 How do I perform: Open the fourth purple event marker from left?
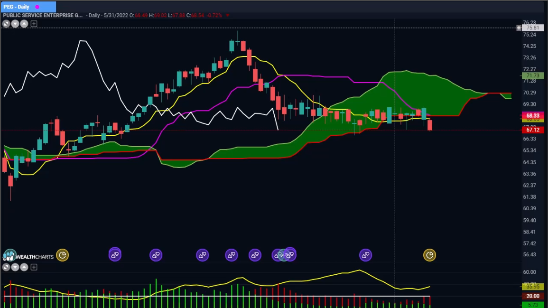tap(232, 255)
